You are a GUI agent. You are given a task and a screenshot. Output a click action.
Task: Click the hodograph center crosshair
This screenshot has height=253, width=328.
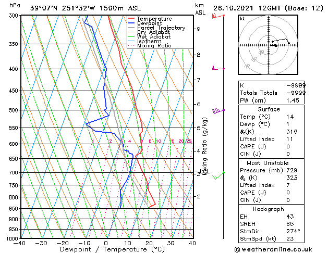pyautogui.click(x=269, y=45)
